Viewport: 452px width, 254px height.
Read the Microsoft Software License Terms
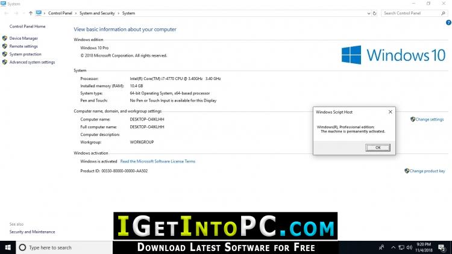[x=158, y=161]
